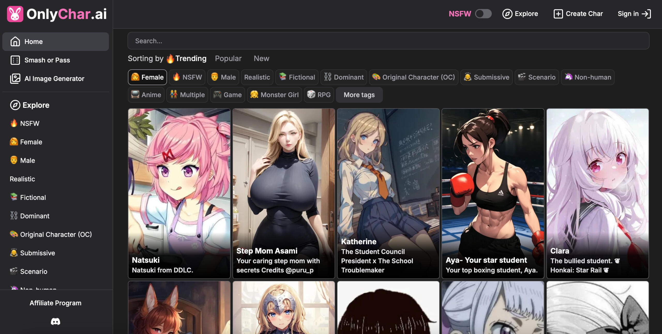Select NSFW category in sidebar
The width and height of the screenshot is (662, 334).
click(x=25, y=123)
